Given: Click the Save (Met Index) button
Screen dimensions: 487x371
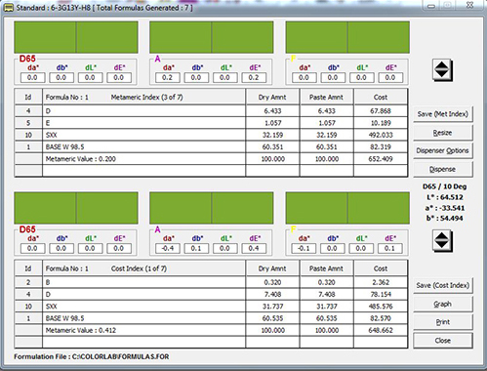Looking at the screenshot, I should (443, 114).
